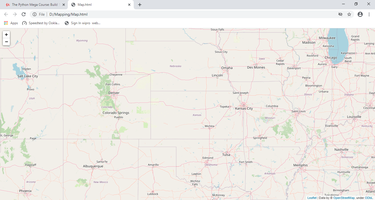Open the Chrome three-dot menu
Image resolution: width=375 pixels, height=200 pixels.
click(369, 14)
